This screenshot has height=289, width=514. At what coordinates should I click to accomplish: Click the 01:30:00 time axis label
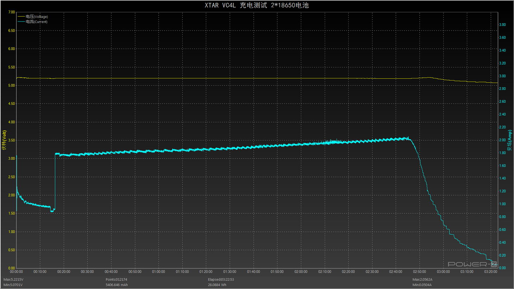point(230,272)
